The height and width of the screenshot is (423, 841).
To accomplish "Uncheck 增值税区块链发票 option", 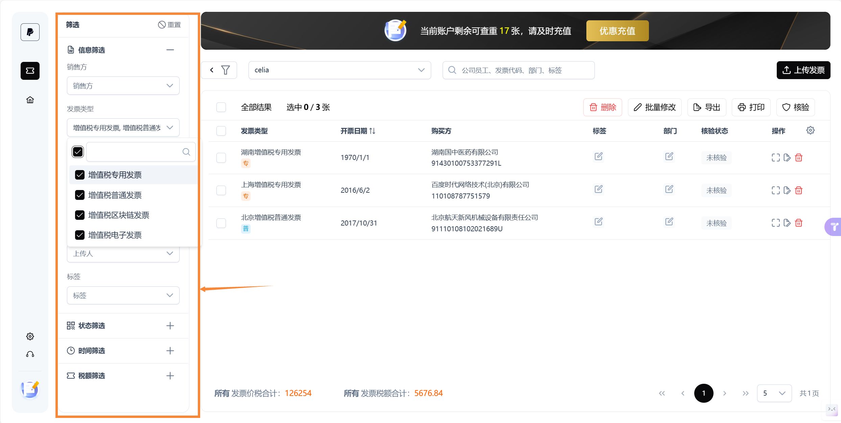I will [x=80, y=215].
